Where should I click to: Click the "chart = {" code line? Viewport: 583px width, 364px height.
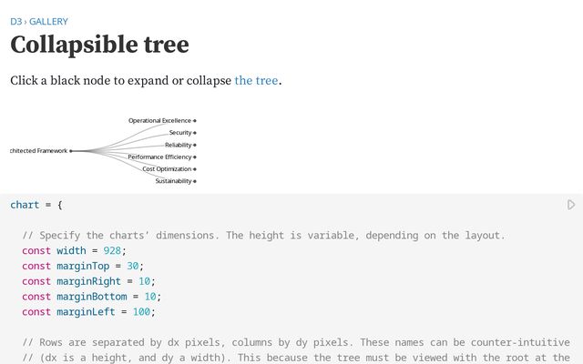point(36,205)
